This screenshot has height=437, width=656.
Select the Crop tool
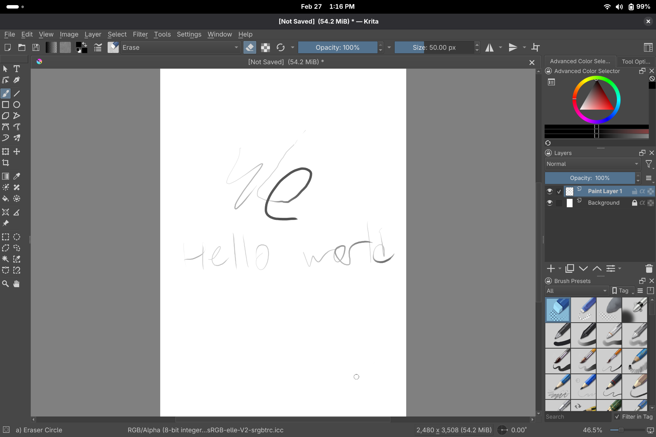coord(5,163)
